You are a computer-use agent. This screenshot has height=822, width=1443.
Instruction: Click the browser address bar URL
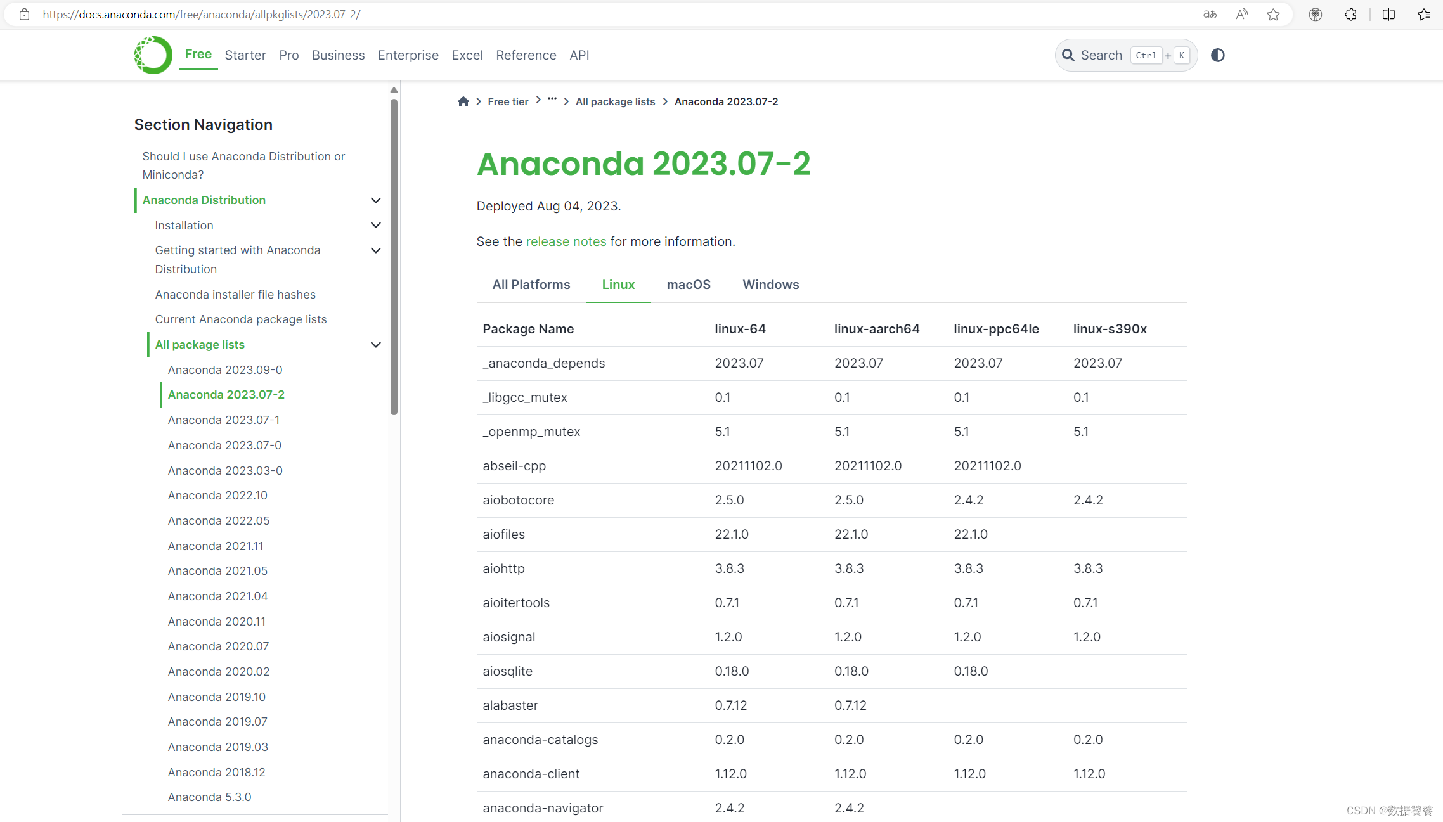click(202, 14)
